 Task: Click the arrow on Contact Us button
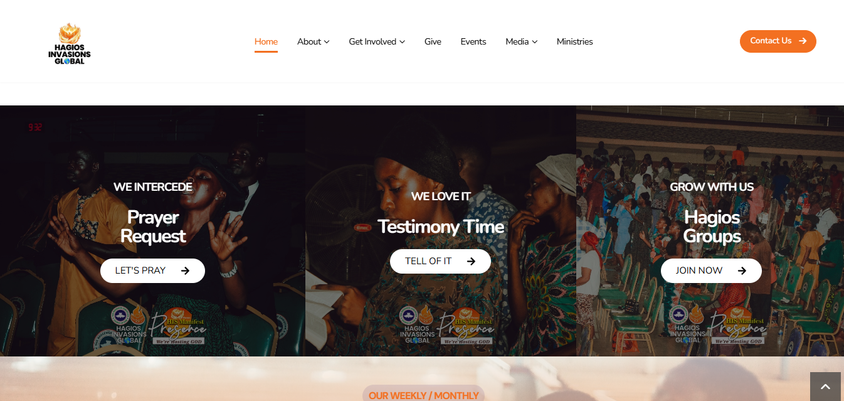tap(803, 41)
